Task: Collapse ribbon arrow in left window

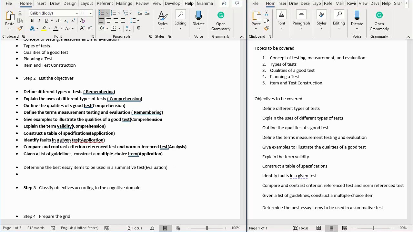Action: click(x=242, y=37)
